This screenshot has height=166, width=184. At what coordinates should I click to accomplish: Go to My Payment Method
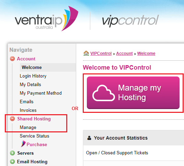pyautogui.click(x=41, y=93)
